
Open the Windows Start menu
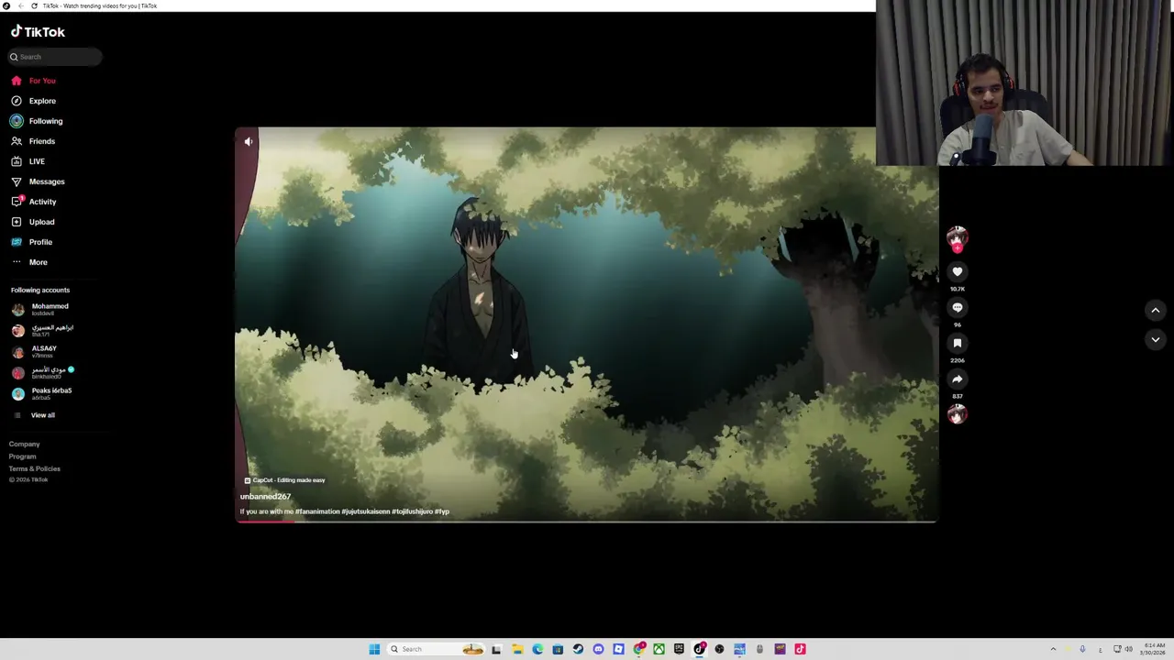[374, 649]
